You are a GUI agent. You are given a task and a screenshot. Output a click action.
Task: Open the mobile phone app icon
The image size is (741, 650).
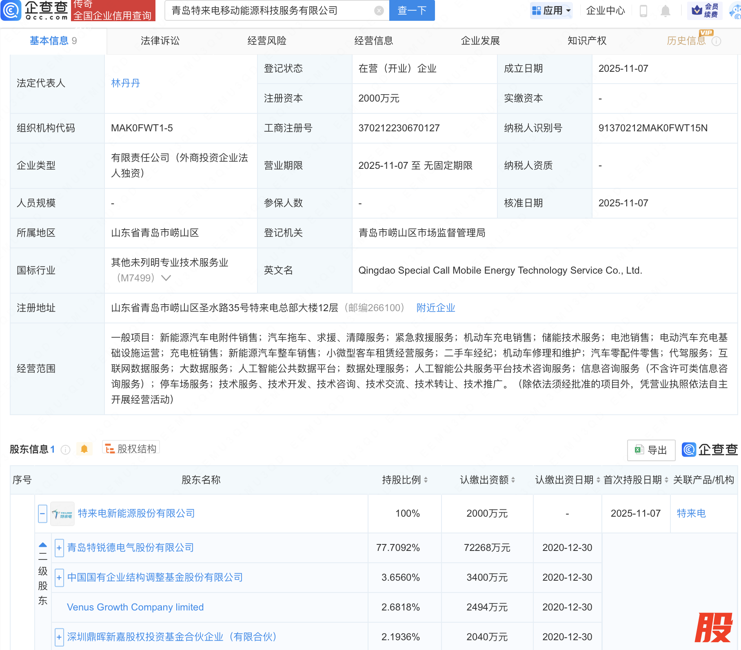tap(643, 11)
